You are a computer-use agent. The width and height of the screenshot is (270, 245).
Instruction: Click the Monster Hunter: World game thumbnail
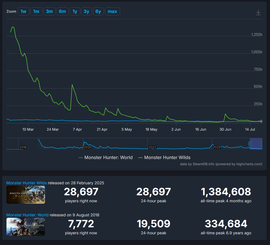(26, 227)
